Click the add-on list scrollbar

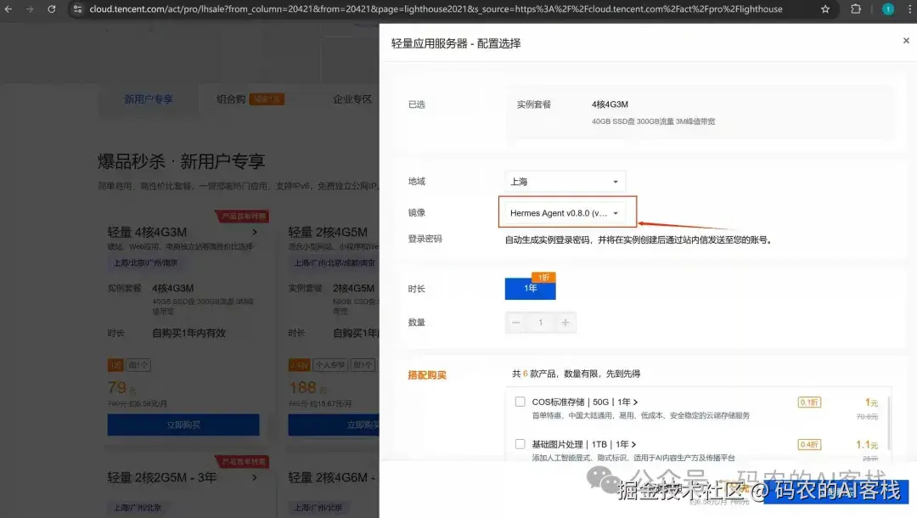click(x=890, y=421)
